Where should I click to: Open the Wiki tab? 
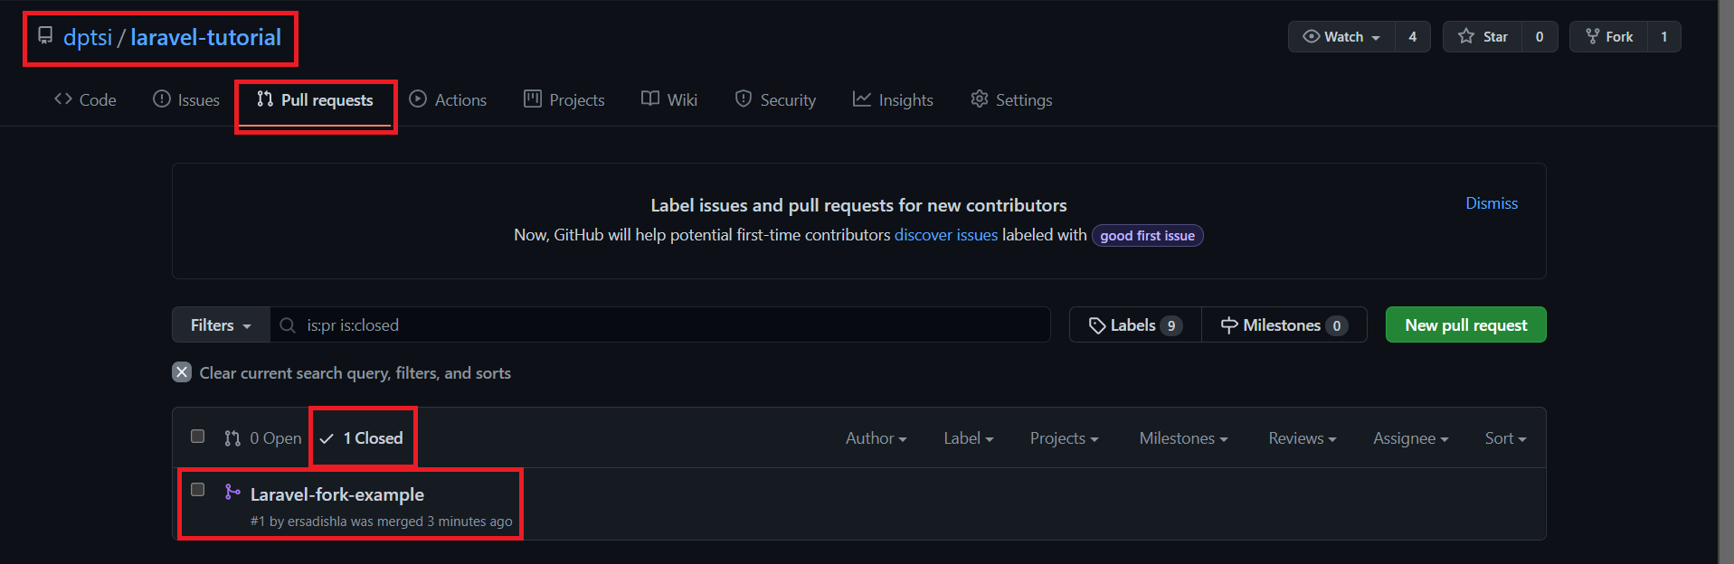tap(669, 99)
